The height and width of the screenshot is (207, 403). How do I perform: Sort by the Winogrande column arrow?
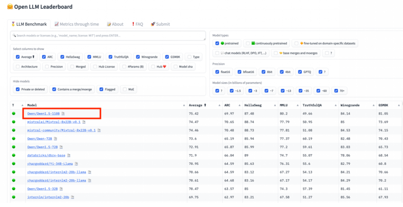373,105
